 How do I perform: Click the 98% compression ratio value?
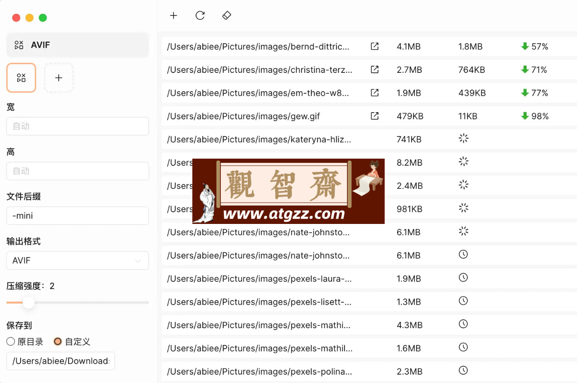(540, 116)
